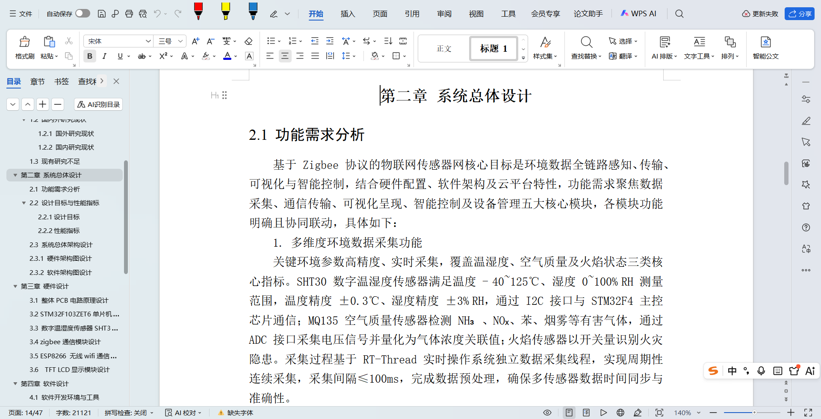Click the increase indent icon
Screen dimensions: 821x419
(330, 41)
